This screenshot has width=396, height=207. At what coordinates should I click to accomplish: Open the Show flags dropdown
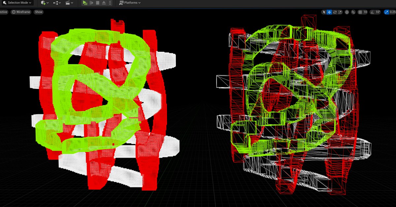click(x=38, y=12)
